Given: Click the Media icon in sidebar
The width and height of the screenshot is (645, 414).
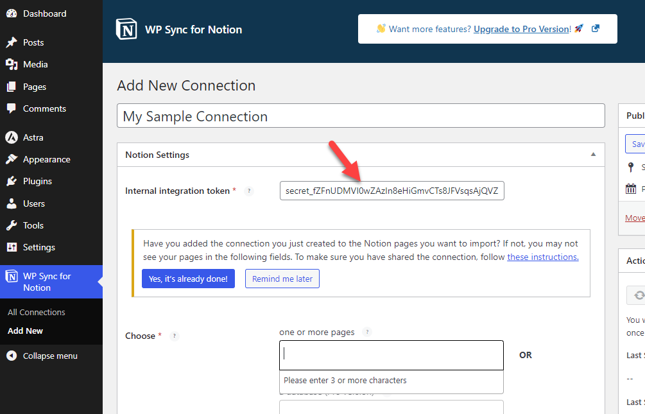Looking at the screenshot, I should click(12, 64).
